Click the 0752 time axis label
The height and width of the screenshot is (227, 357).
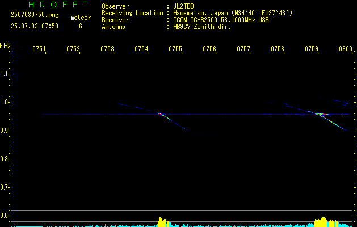73,49
